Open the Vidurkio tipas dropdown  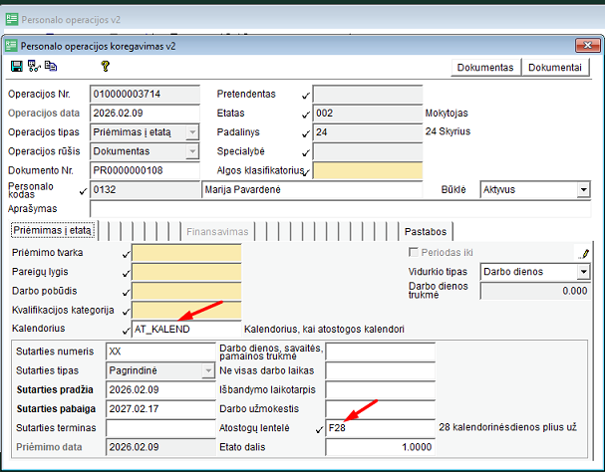tap(581, 271)
